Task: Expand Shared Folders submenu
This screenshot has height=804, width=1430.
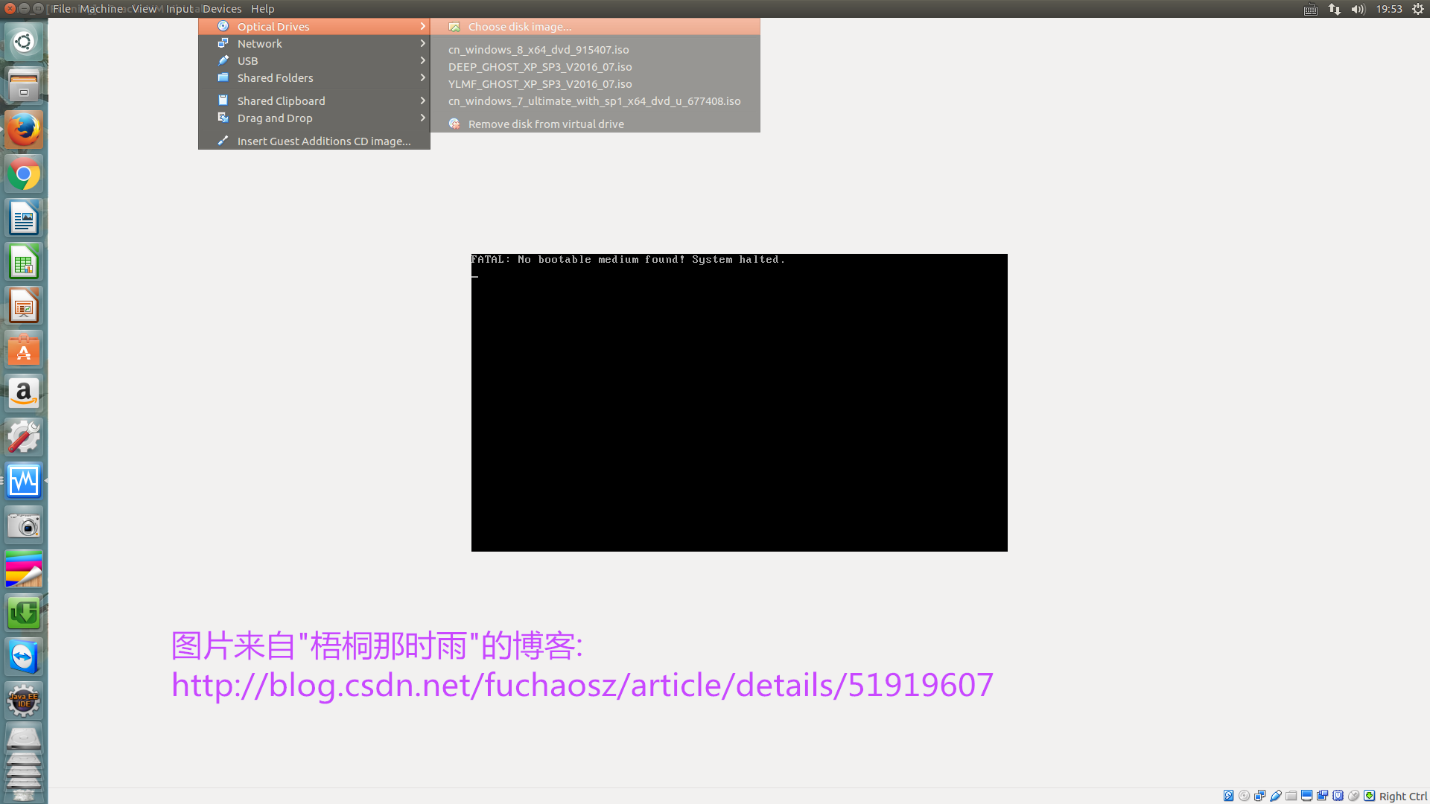Action: [318, 77]
